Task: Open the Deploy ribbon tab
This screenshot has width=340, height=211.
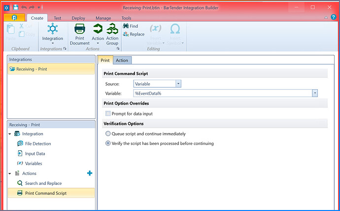Action: [78, 18]
